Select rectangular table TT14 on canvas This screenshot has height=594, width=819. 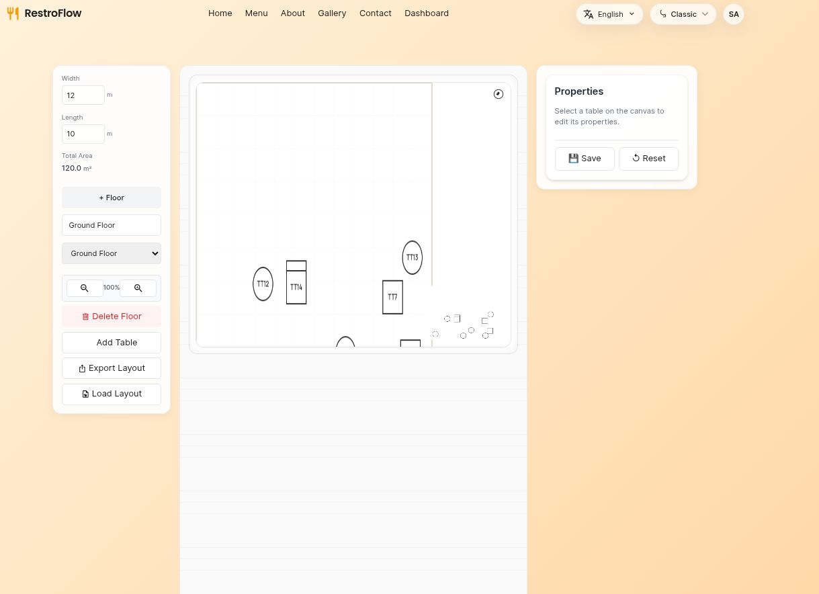coord(296,287)
